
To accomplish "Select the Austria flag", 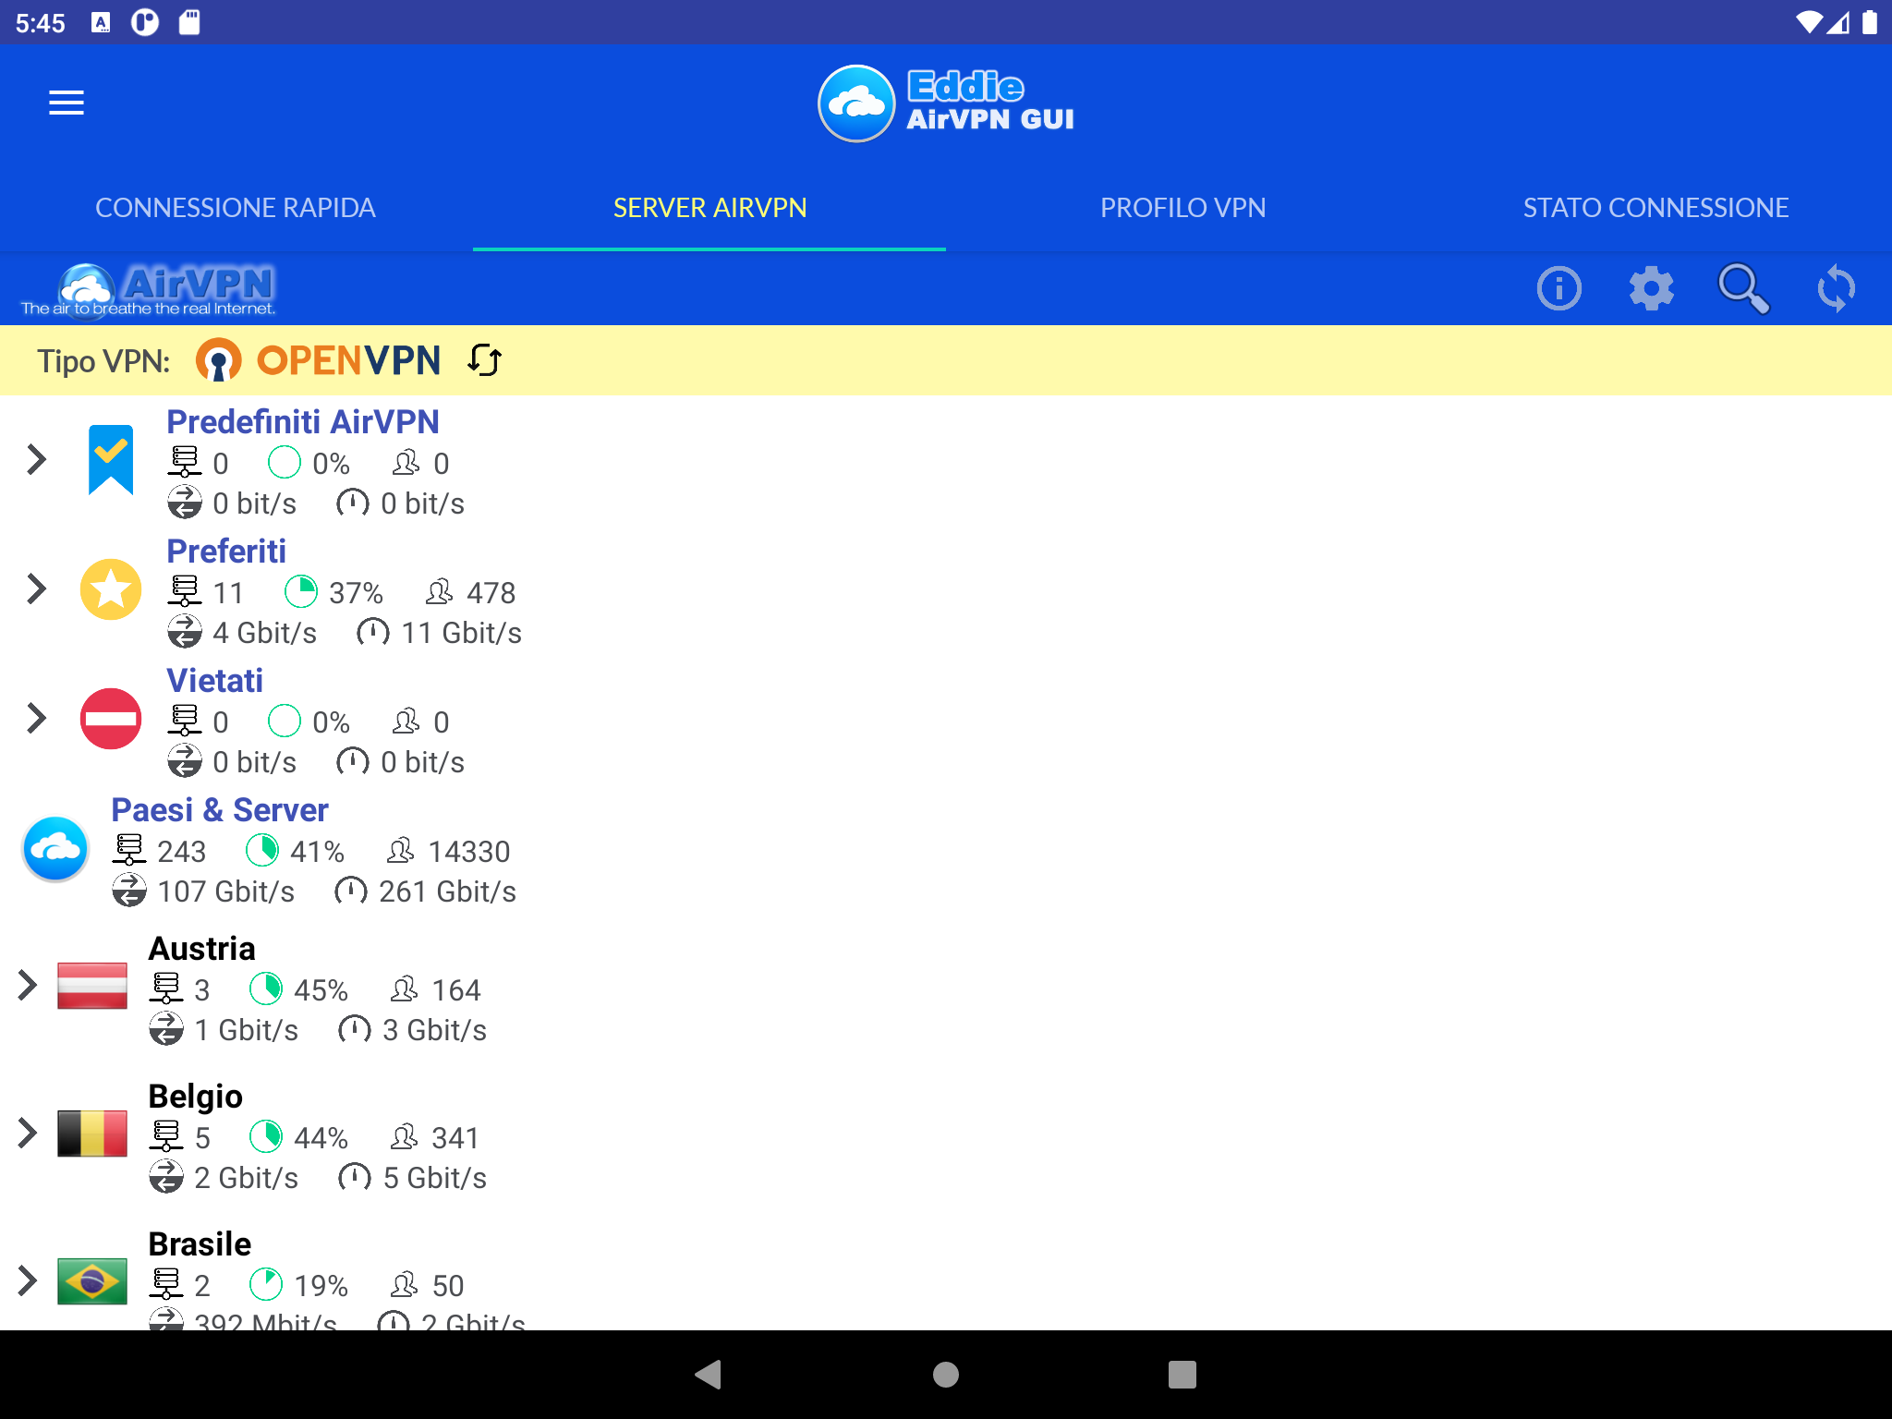I will tap(92, 986).
